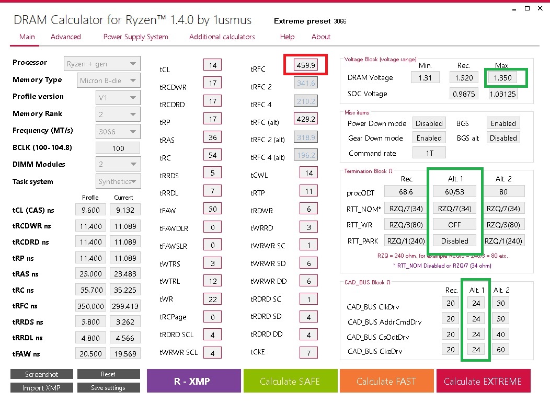
Task: Click tRFC (alt) value 429.2
Action: pyautogui.click(x=306, y=119)
